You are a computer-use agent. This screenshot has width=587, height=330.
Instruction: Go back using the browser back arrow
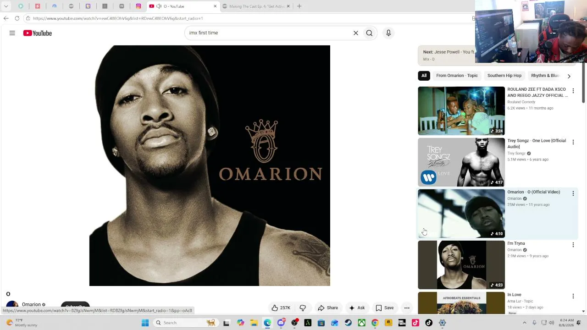click(x=6, y=18)
